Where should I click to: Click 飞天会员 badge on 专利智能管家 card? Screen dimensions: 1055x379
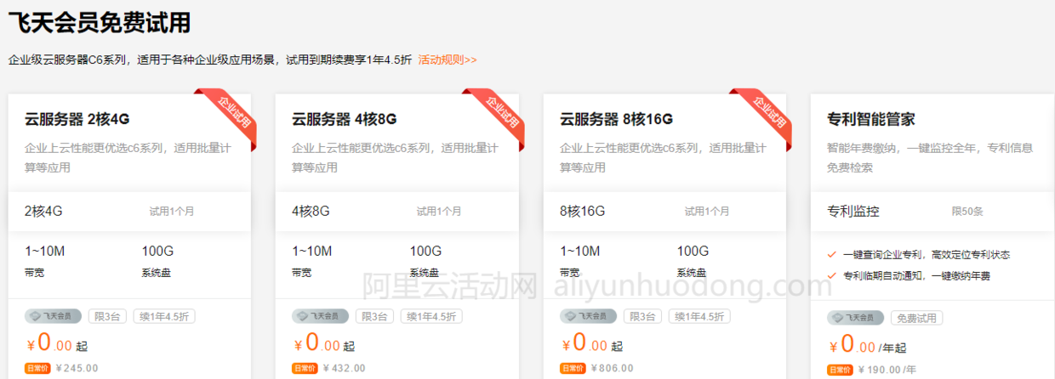pos(855,318)
